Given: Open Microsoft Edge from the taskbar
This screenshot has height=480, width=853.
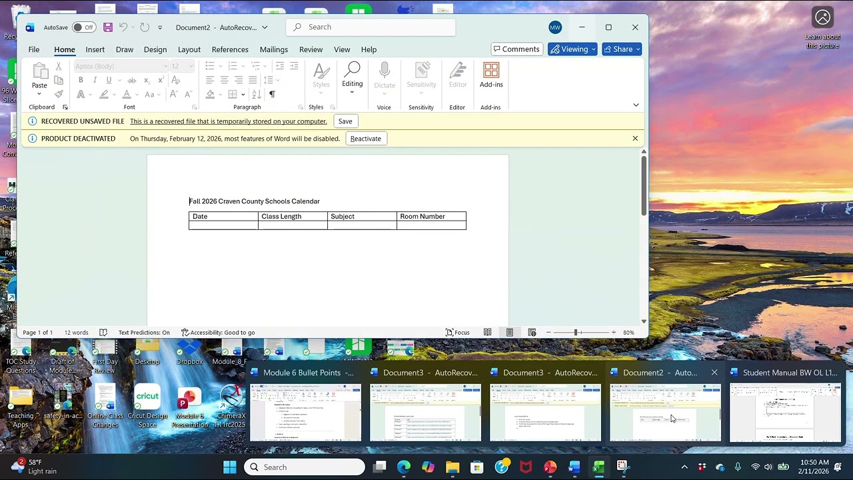Looking at the screenshot, I should coord(404,467).
